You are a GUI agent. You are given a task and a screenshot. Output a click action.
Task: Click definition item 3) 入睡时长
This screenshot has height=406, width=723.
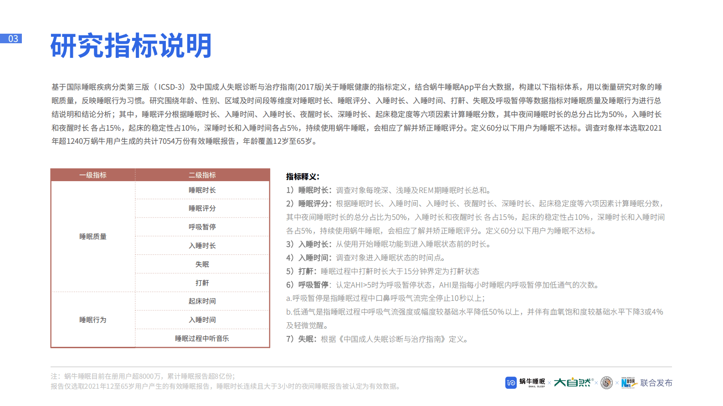coord(388,244)
